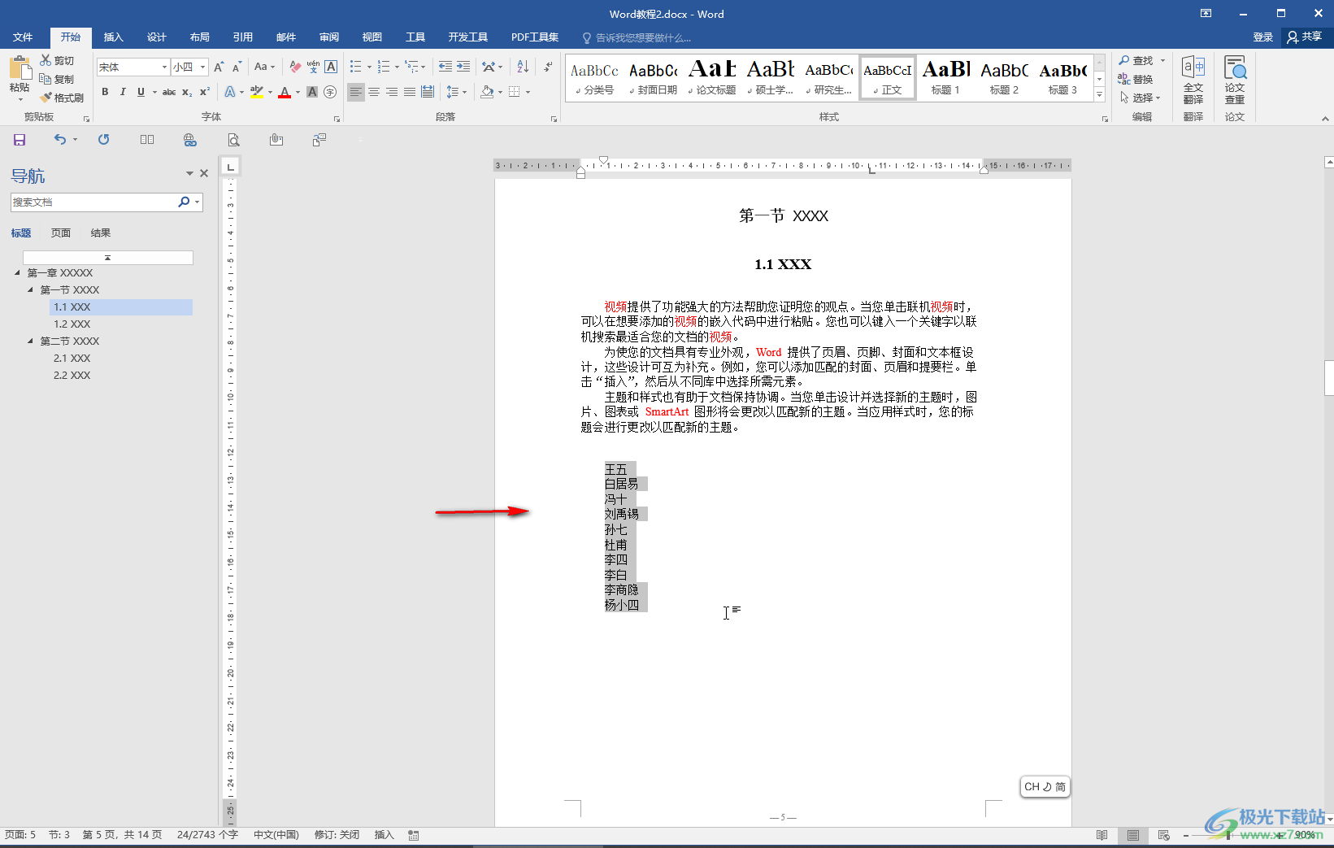Undo the last action
This screenshot has width=1334, height=848.
tap(60, 140)
